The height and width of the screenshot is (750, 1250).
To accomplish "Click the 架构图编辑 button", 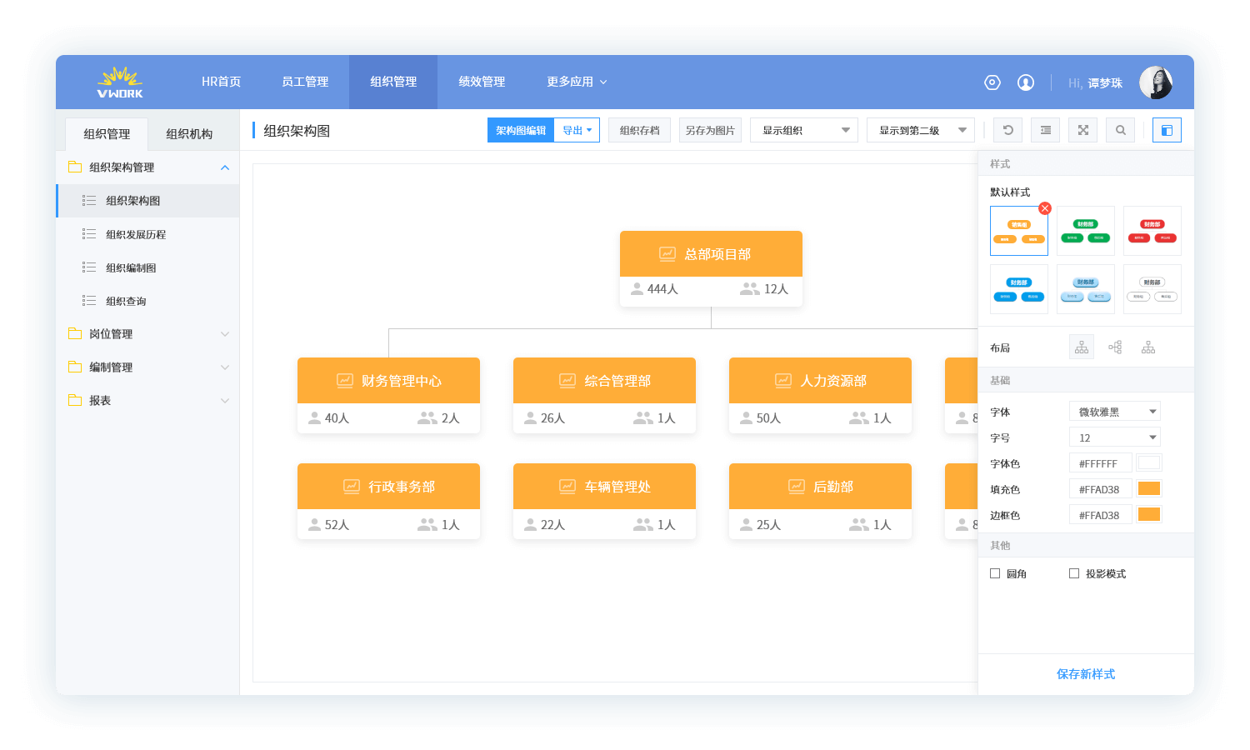I will pyautogui.click(x=521, y=130).
